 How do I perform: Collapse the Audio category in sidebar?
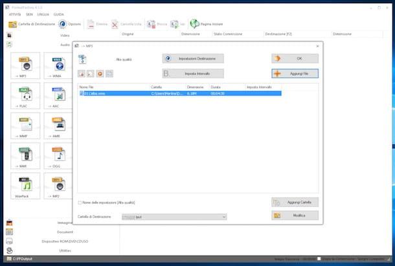point(65,45)
